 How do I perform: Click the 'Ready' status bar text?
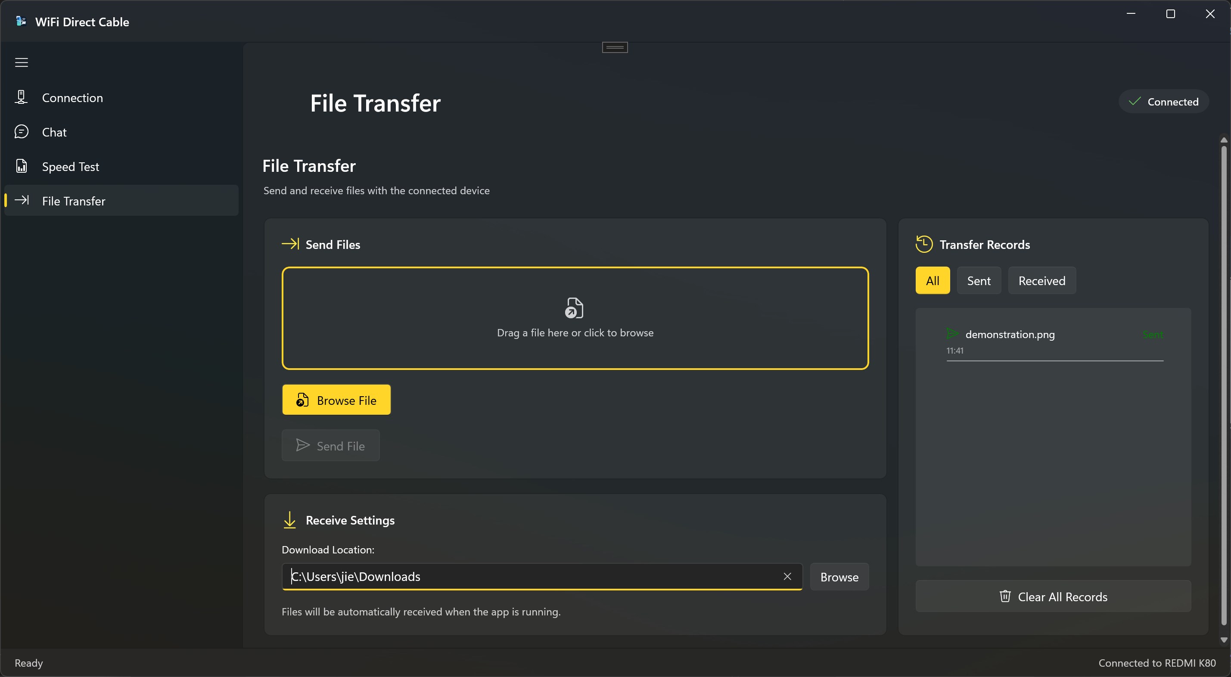click(29, 663)
